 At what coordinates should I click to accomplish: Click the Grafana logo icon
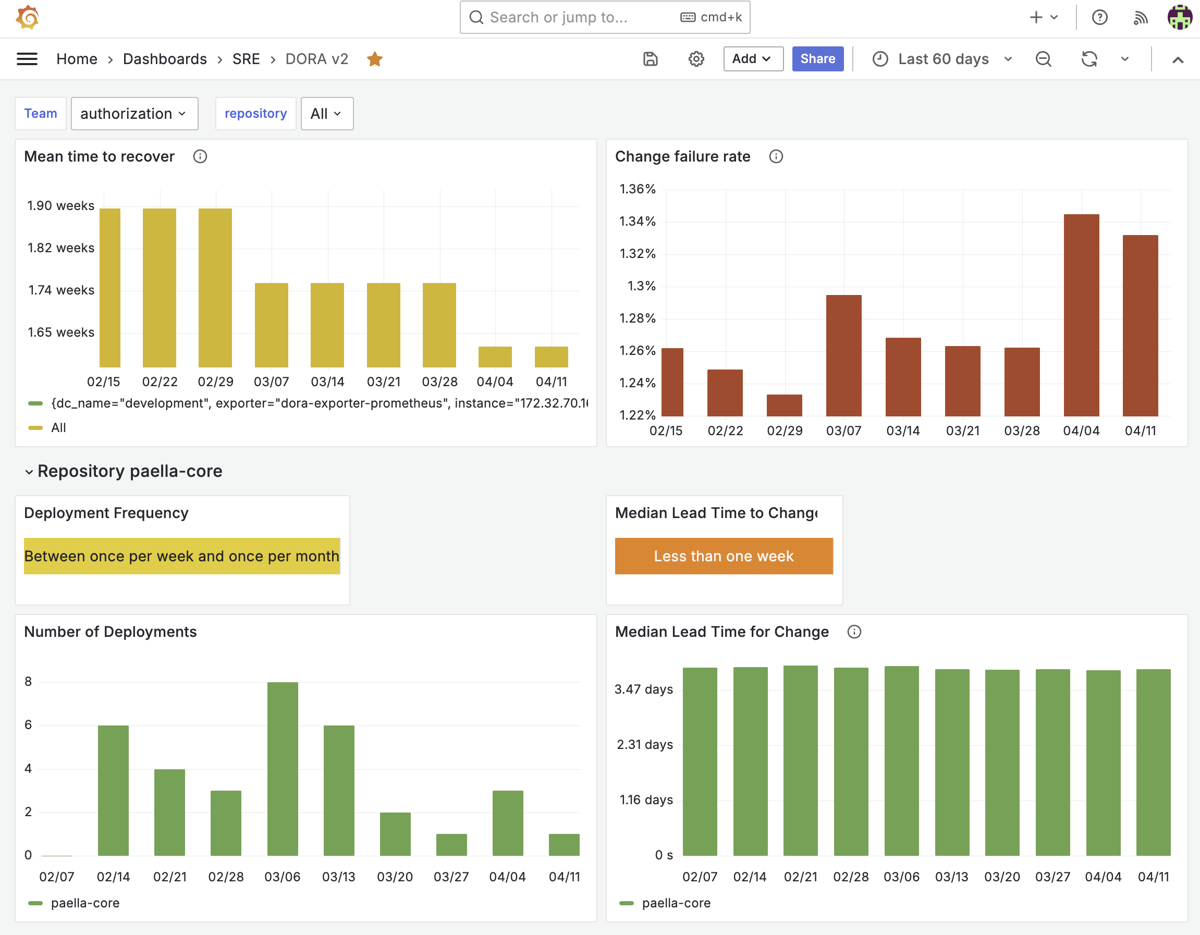coord(28,18)
